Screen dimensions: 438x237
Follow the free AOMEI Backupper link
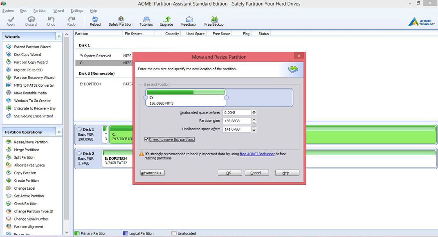tap(257, 154)
